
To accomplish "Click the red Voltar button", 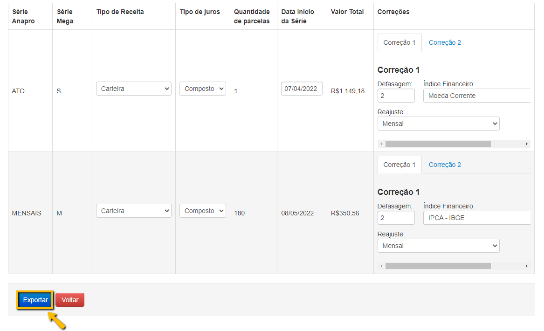I will [70, 300].
